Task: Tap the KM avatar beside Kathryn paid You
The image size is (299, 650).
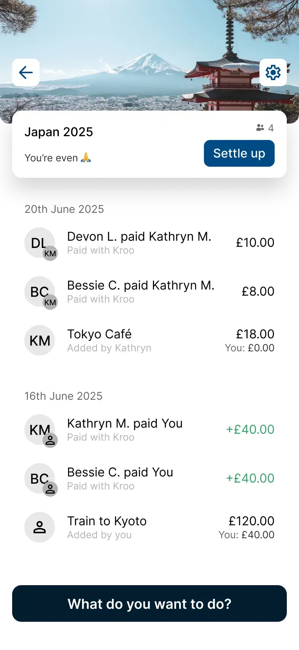Action: coord(40,430)
